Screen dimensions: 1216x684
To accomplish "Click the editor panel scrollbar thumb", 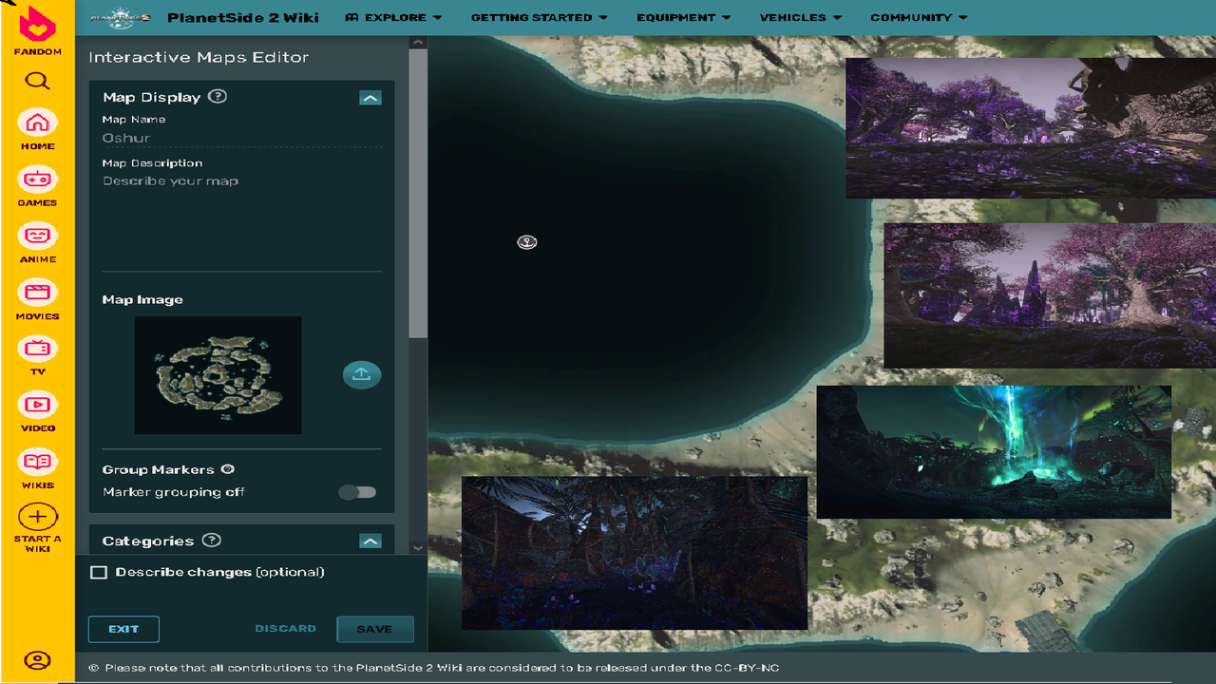I will tap(418, 193).
